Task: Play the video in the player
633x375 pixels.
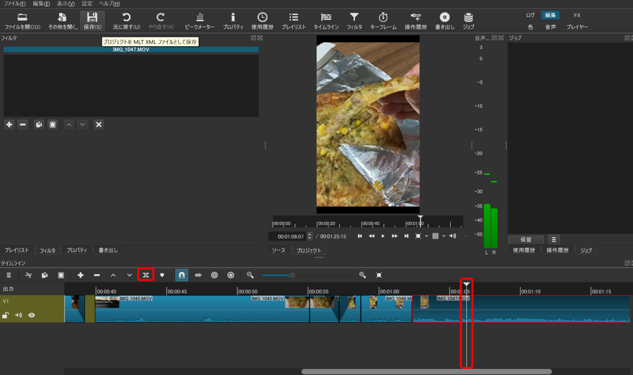Action: pyautogui.click(x=383, y=236)
